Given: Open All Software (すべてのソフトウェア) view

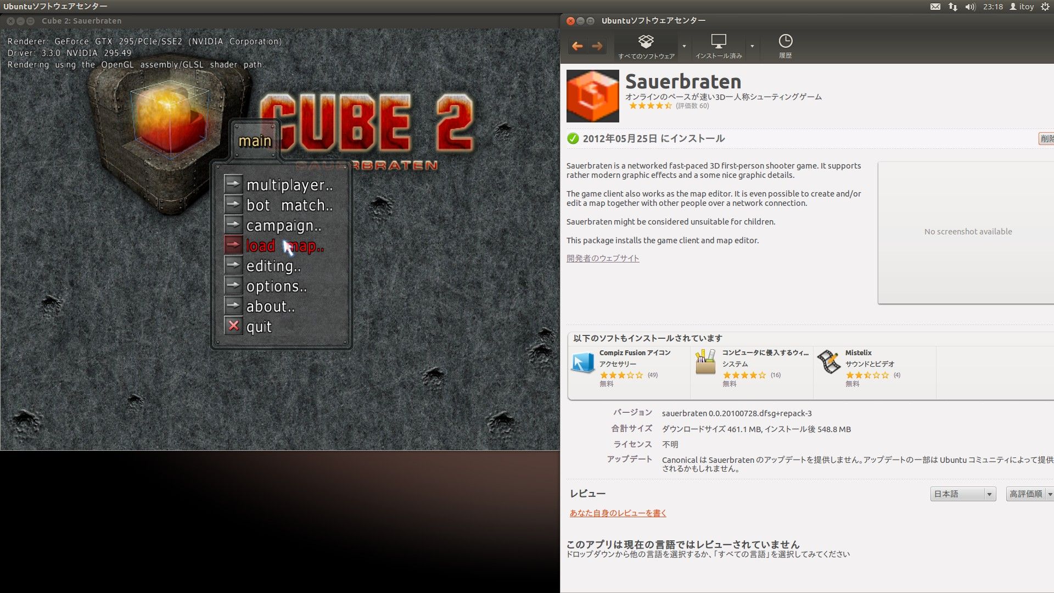Looking at the screenshot, I should [646, 47].
